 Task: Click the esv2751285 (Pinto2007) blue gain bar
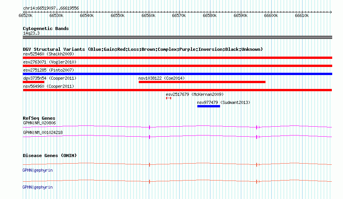(177, 74)
